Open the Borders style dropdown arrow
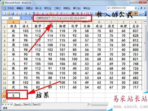The image size is (148, 111). 143,14
